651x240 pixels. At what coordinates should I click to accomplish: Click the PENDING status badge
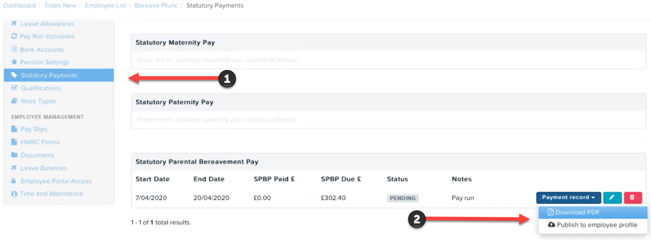(403, 198)
